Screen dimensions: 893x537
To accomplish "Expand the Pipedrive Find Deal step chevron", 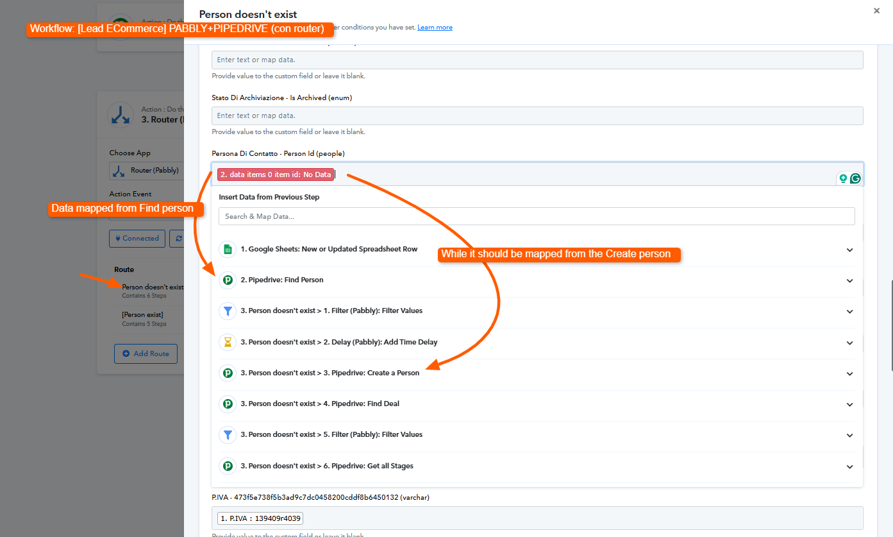I will point(849,404).
